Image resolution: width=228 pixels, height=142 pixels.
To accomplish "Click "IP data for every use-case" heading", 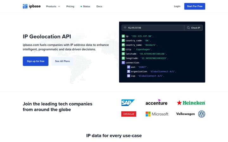I will click(x=114, y=136).
